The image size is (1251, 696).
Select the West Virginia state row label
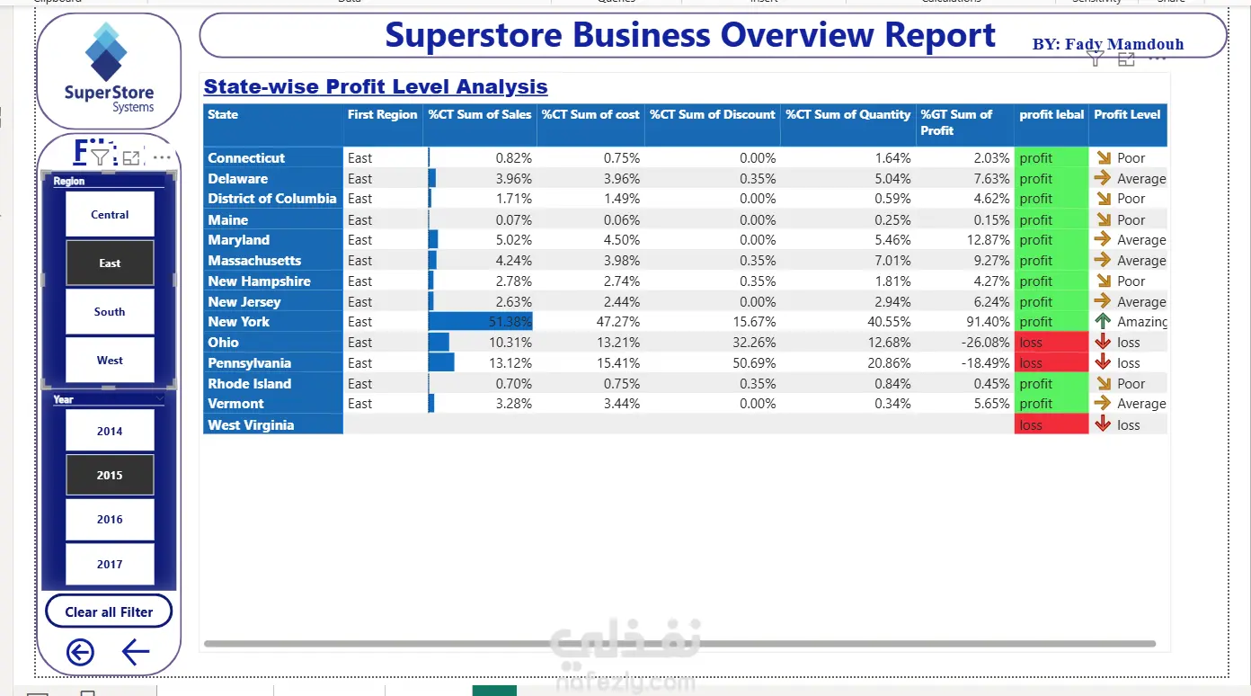pyautogui.click(x=251, y=424)
